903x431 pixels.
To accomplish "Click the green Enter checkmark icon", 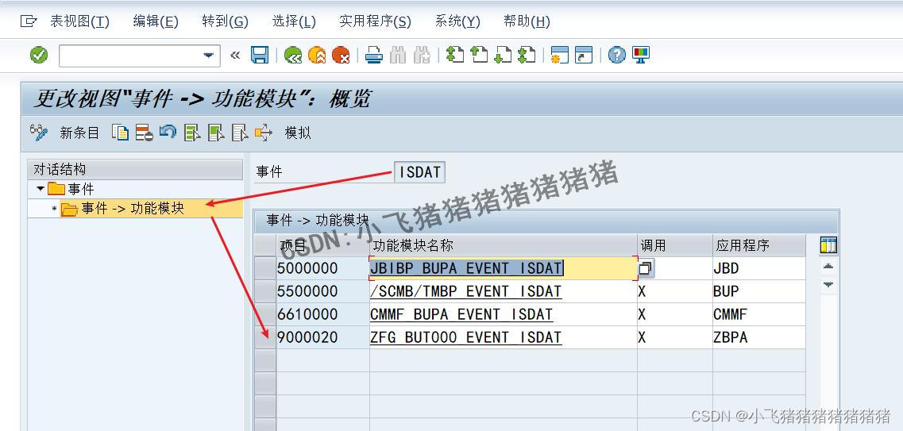I will [39, 56].
